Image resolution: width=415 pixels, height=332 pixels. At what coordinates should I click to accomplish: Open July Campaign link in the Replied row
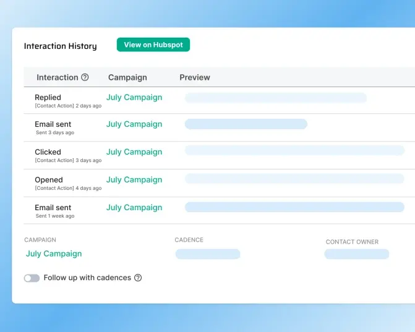134,97
